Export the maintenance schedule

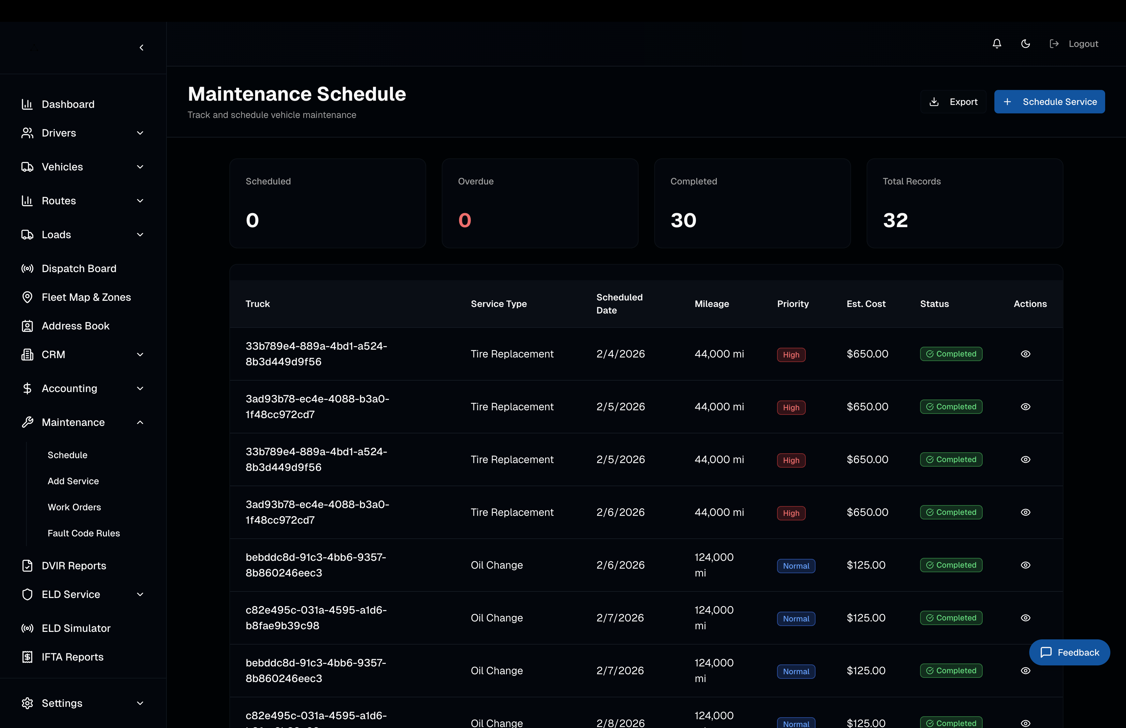953,102
